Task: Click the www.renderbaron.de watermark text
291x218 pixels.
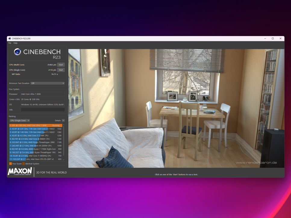Action: click(x=256, y=163)
